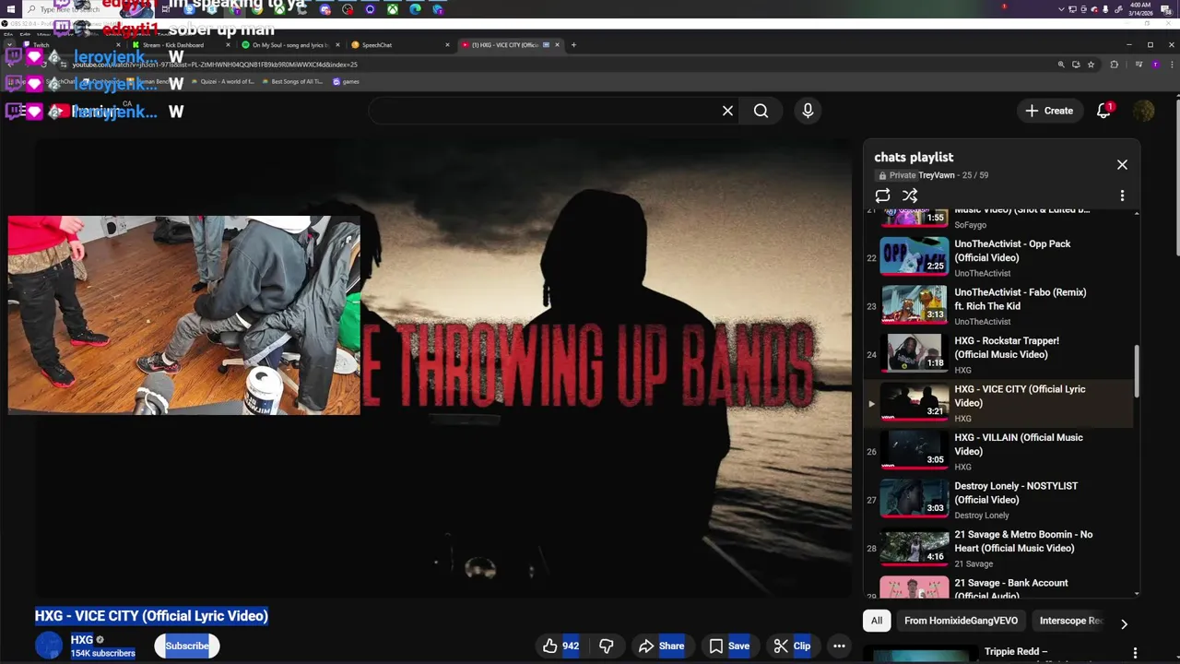Screen dimensions: 1180x664
Task: Play UnoTheActivist Fabo Remix playlist item
Action: pos(1000,306)
